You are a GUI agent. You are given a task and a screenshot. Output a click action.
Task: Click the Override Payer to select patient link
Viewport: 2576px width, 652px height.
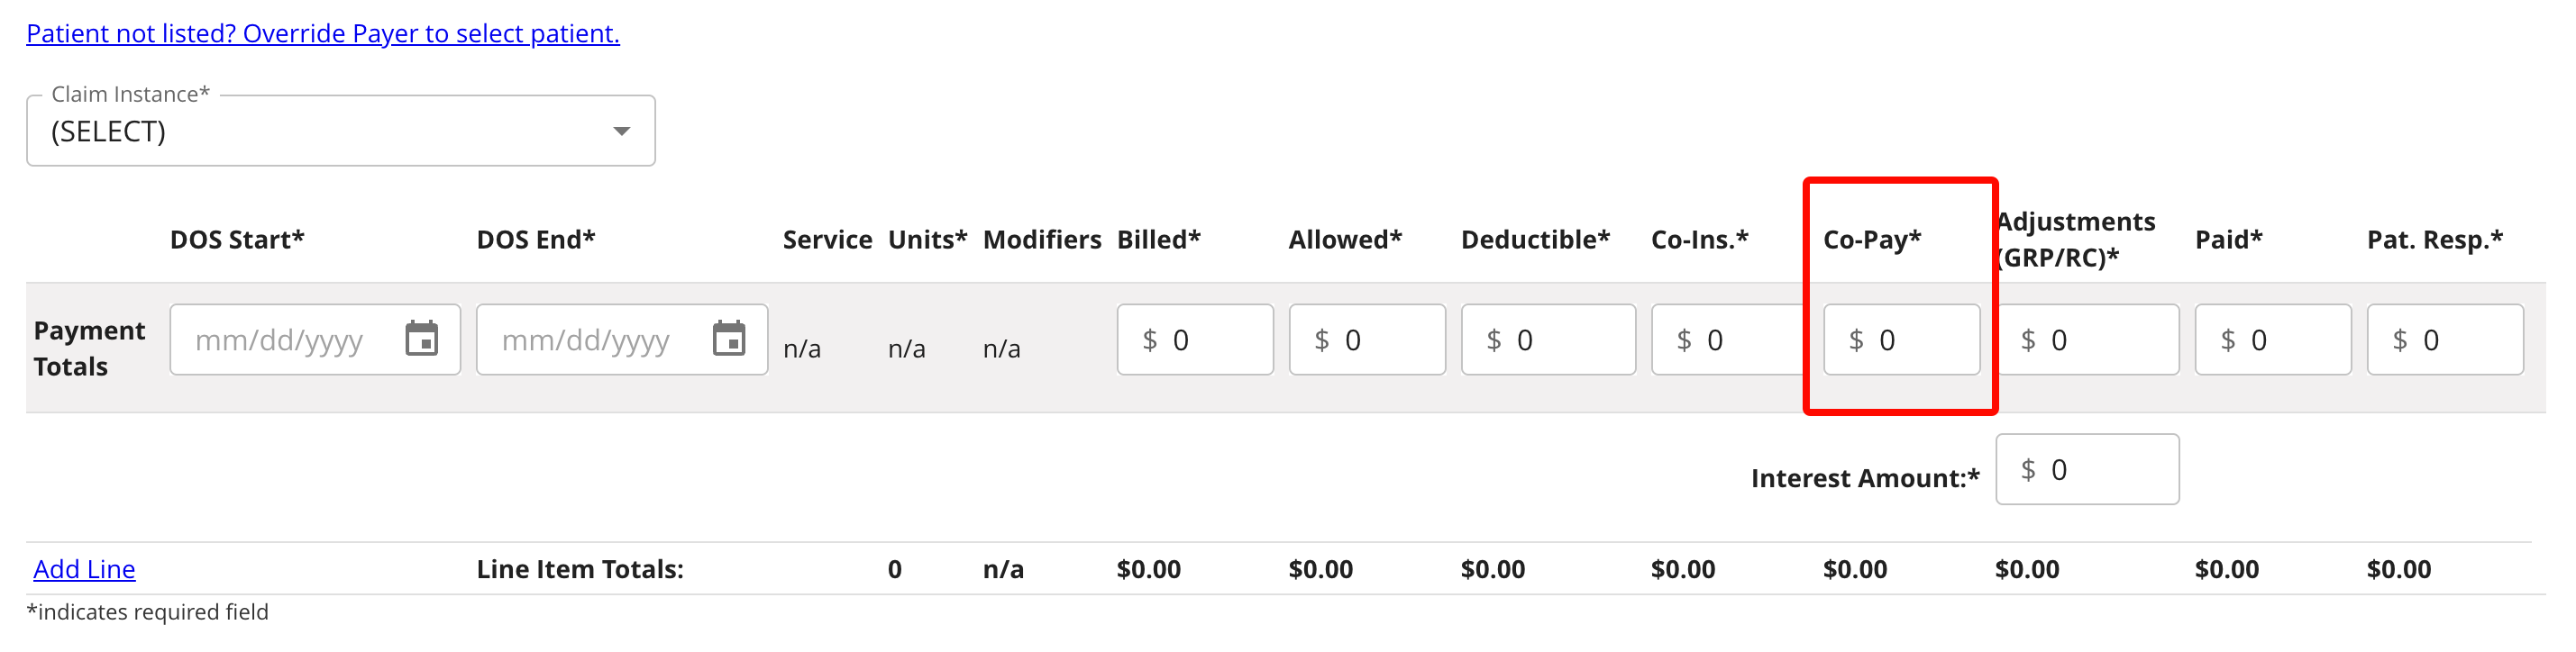[322, 34]
